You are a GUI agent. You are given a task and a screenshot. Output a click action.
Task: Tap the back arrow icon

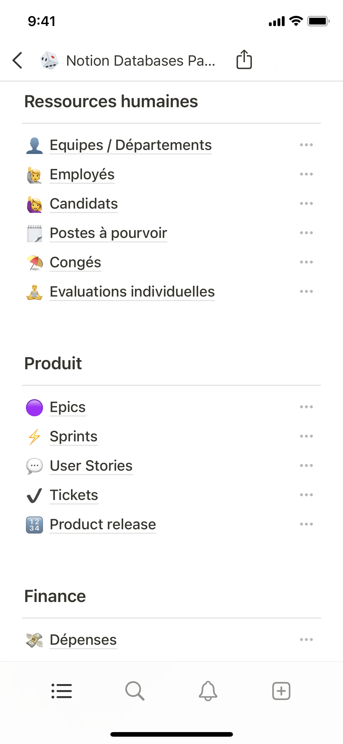[x=18, y=60]
